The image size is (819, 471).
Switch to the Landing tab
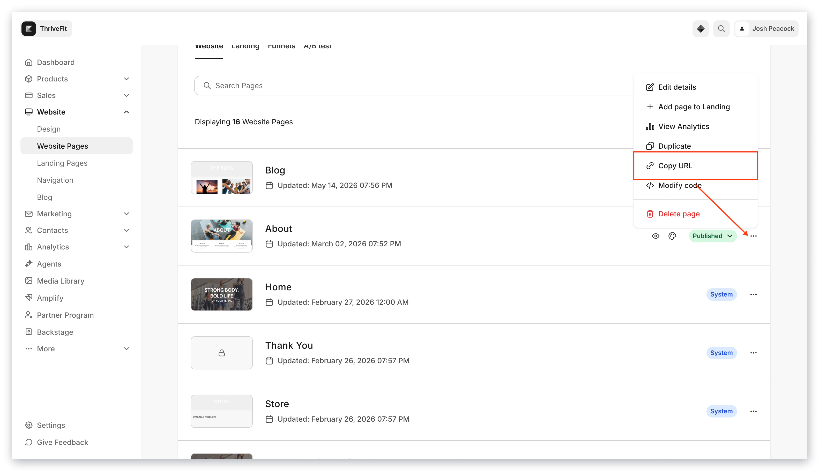[245, 47]
